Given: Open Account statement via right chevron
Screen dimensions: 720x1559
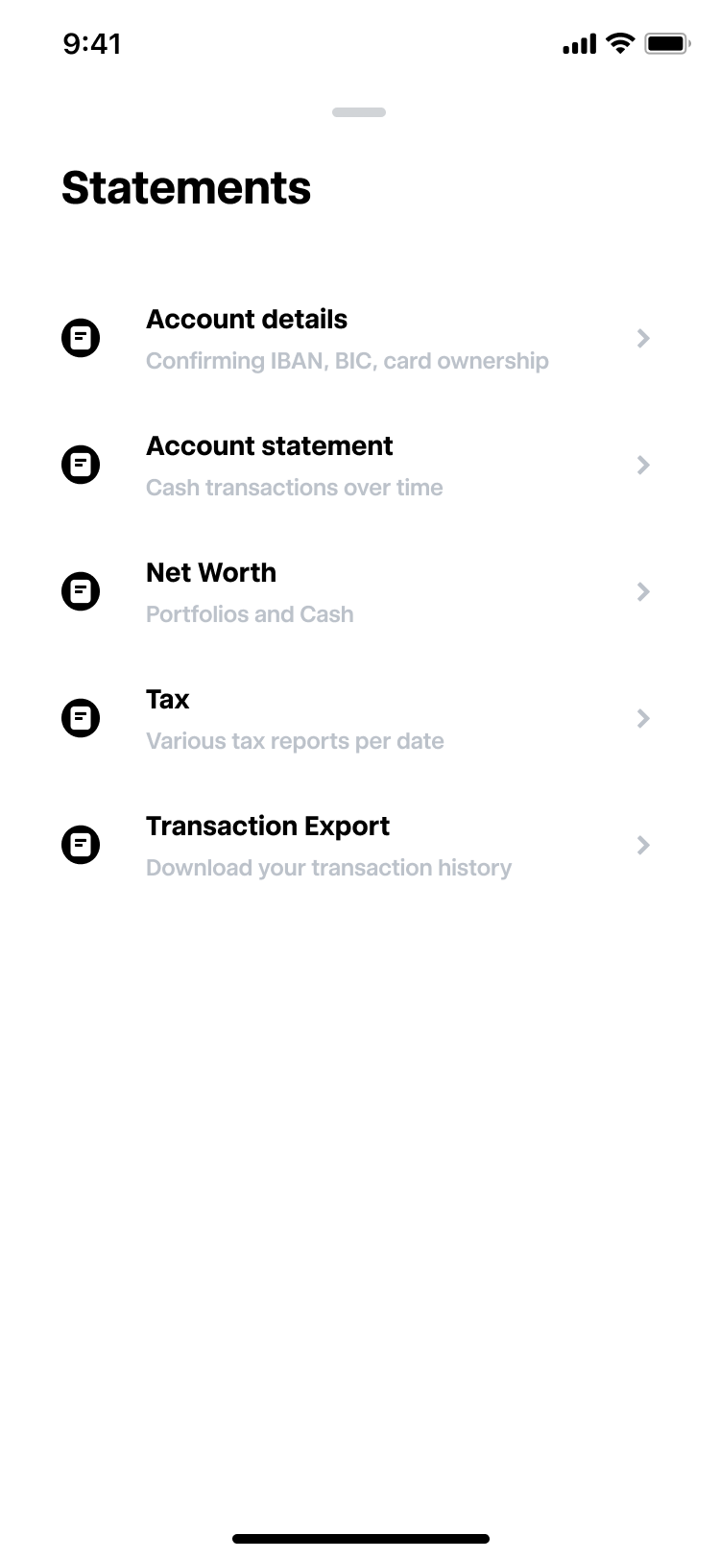Looking at the screenshot, I should click(x=643, y=466).
